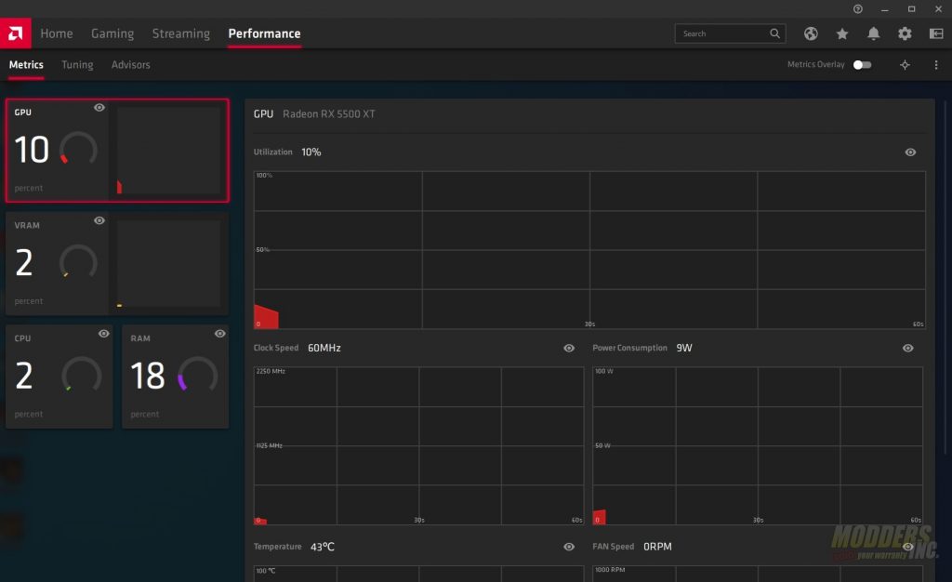Toggle Power Consumption graph visibility eye
This screenshot has height=582, width=952.
(907, 348)
